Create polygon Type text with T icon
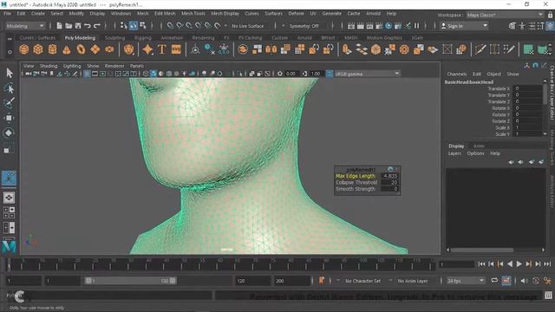The width and height of the screenshot is (555, 312). [162, 49]
